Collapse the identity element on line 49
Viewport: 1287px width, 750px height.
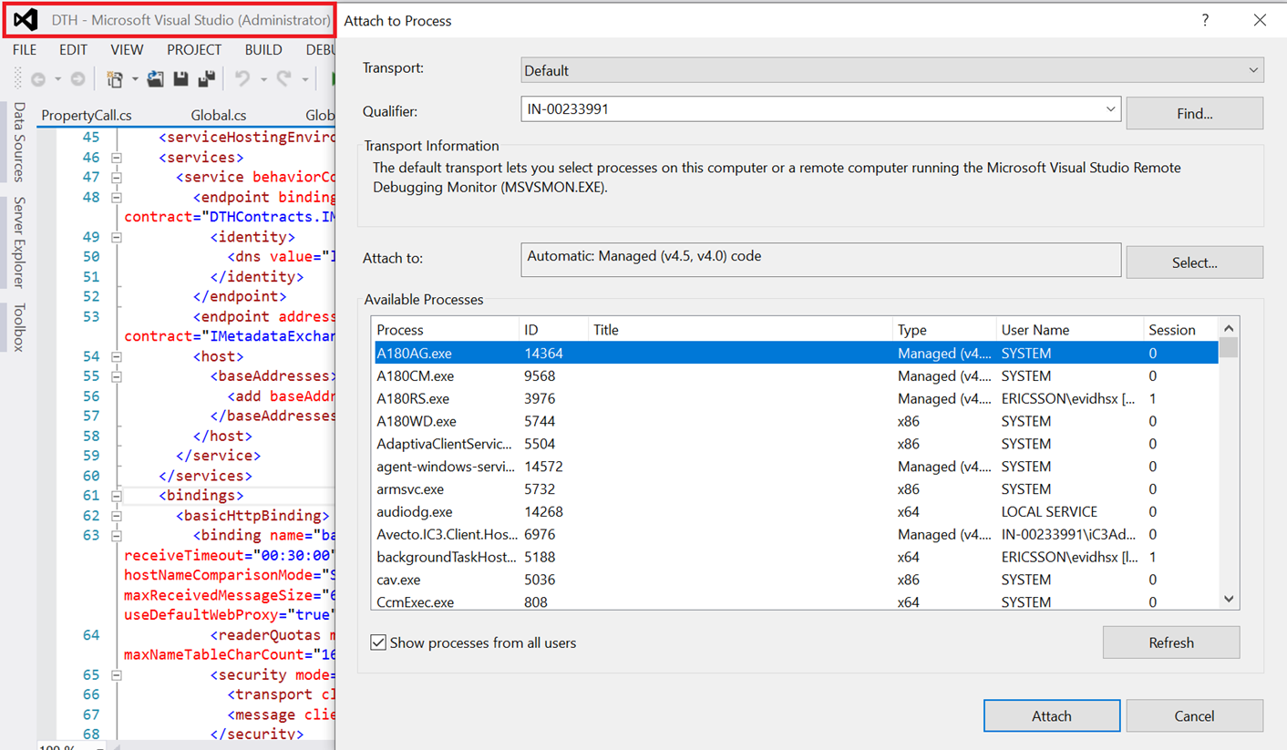[x=117, y=237]
